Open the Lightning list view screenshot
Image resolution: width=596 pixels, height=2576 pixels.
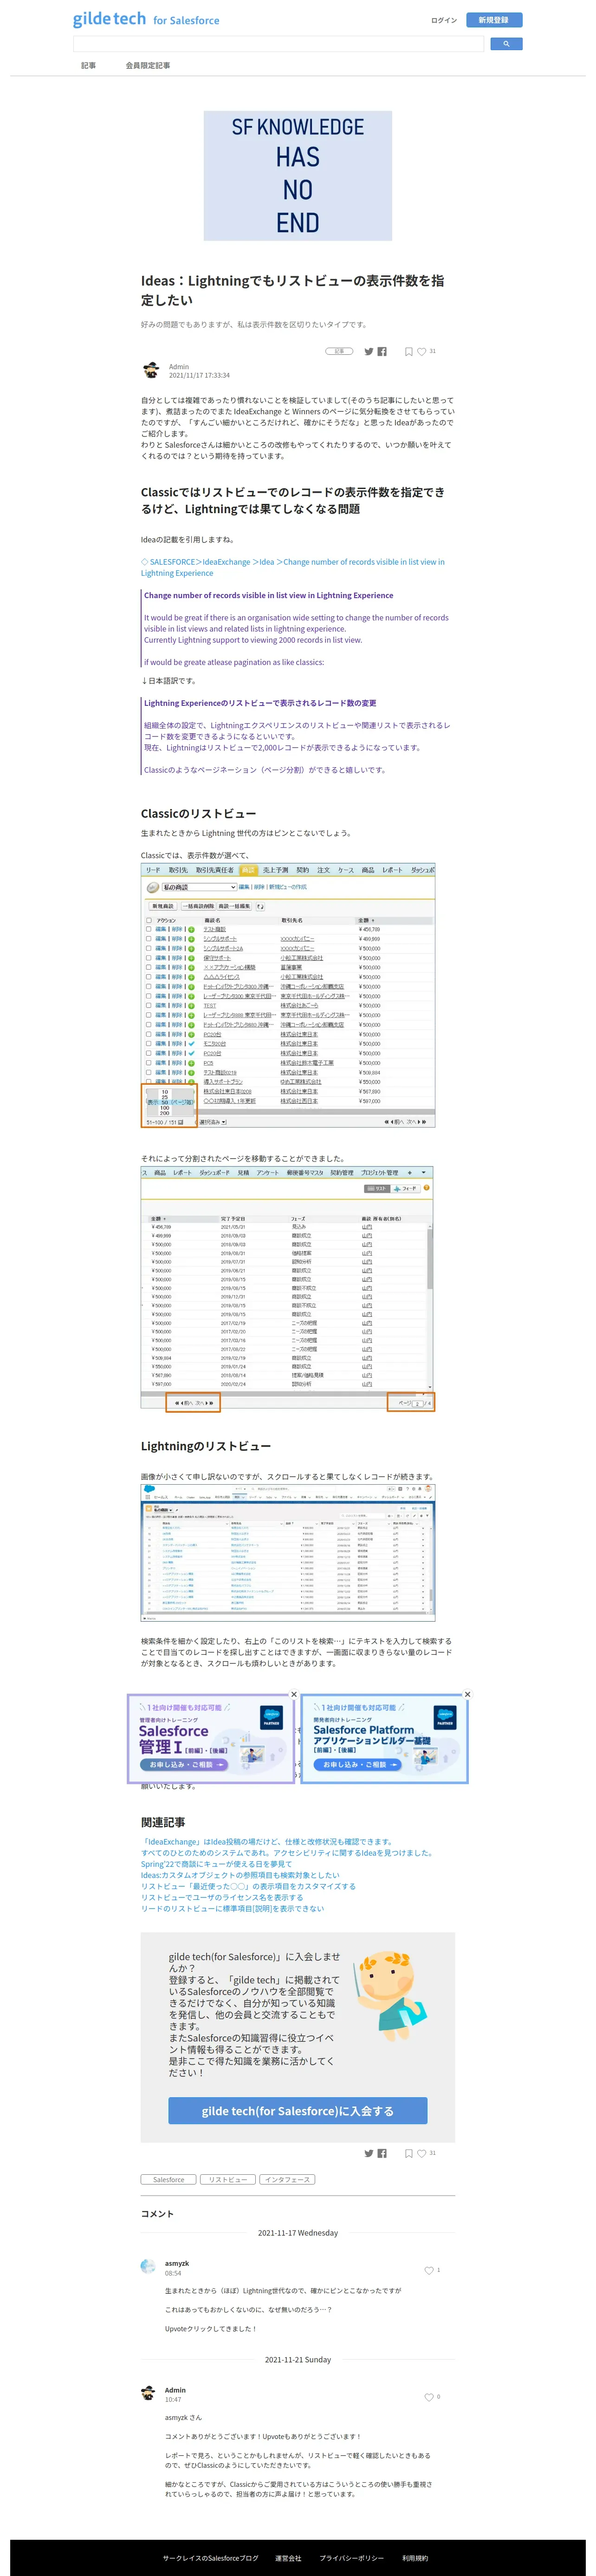click(288, 1552)
